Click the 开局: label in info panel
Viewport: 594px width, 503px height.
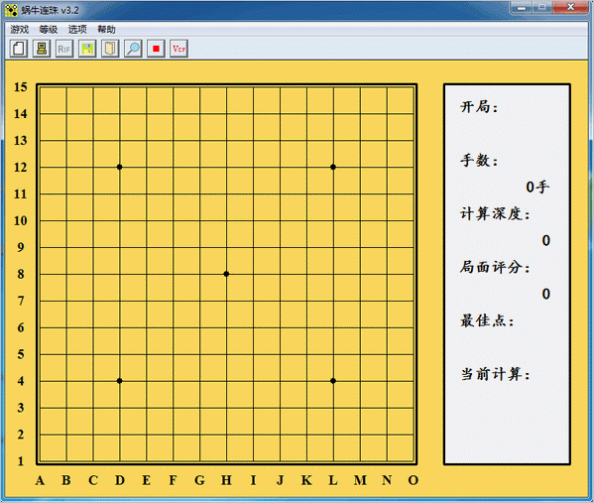click(x=479, y=107)
